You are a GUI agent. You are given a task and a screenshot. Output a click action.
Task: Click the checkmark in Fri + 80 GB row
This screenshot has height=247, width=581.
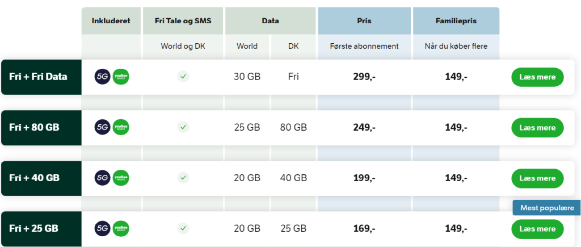tap(183, 127)
